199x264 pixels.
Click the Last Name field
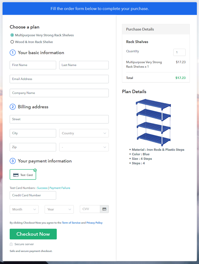[x=84, y=65]
